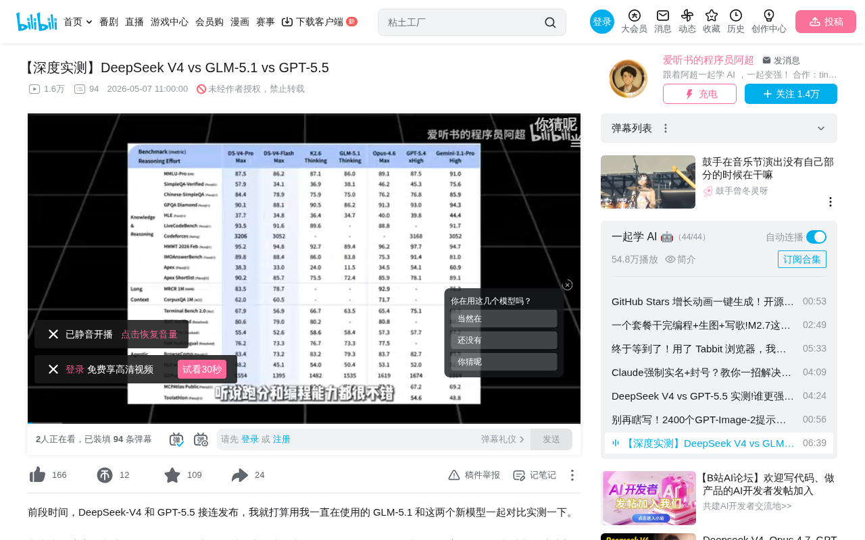This screenshot has width=865, height=540.
Task: Open 赛事 from the top nav
Action: [x=266, y=22]
